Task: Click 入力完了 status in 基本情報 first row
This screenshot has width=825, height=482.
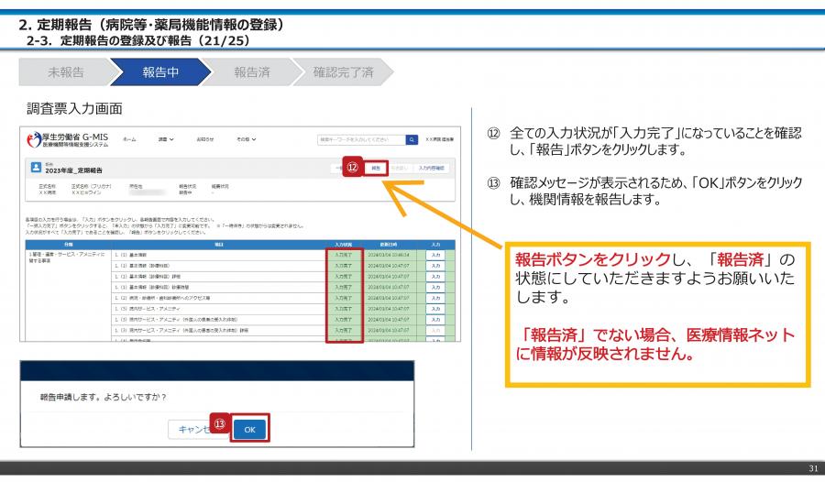Action: [344, 255]
